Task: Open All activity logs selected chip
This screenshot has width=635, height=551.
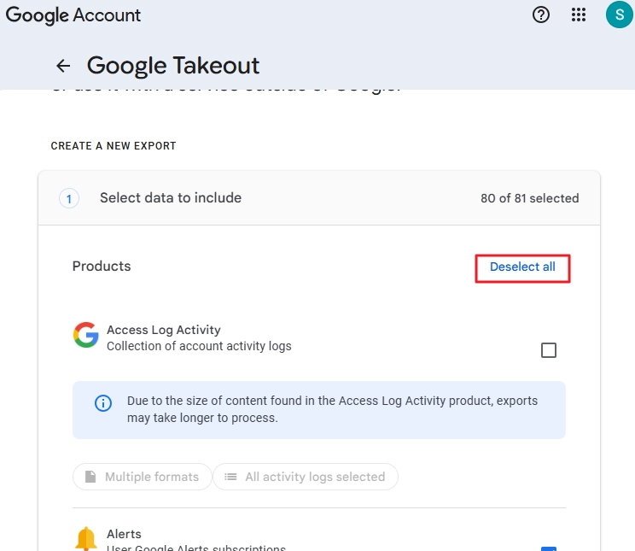Action: pyautogui.click(x=306, y=477)
